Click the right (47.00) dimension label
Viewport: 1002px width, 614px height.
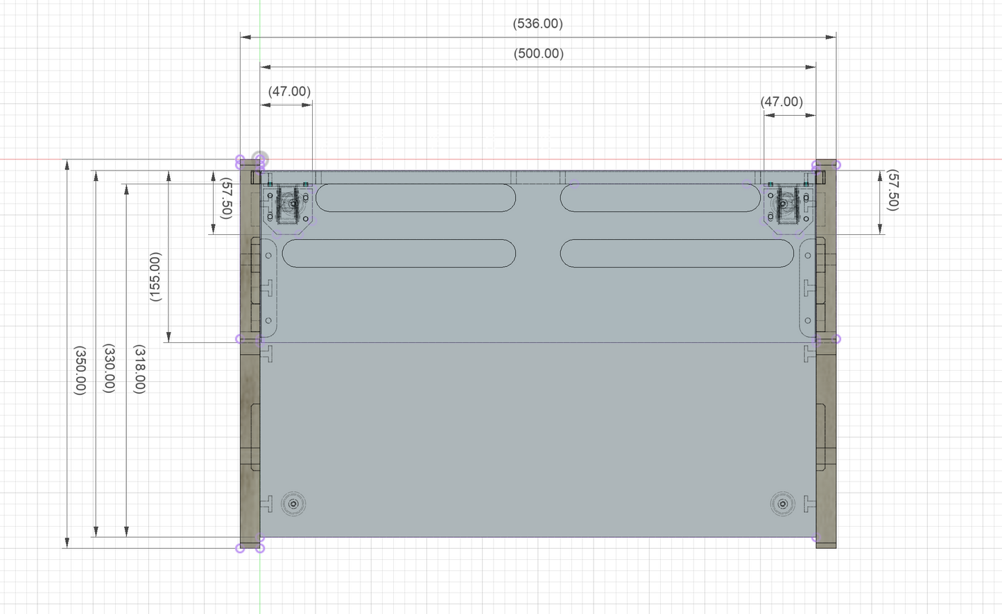782,101
